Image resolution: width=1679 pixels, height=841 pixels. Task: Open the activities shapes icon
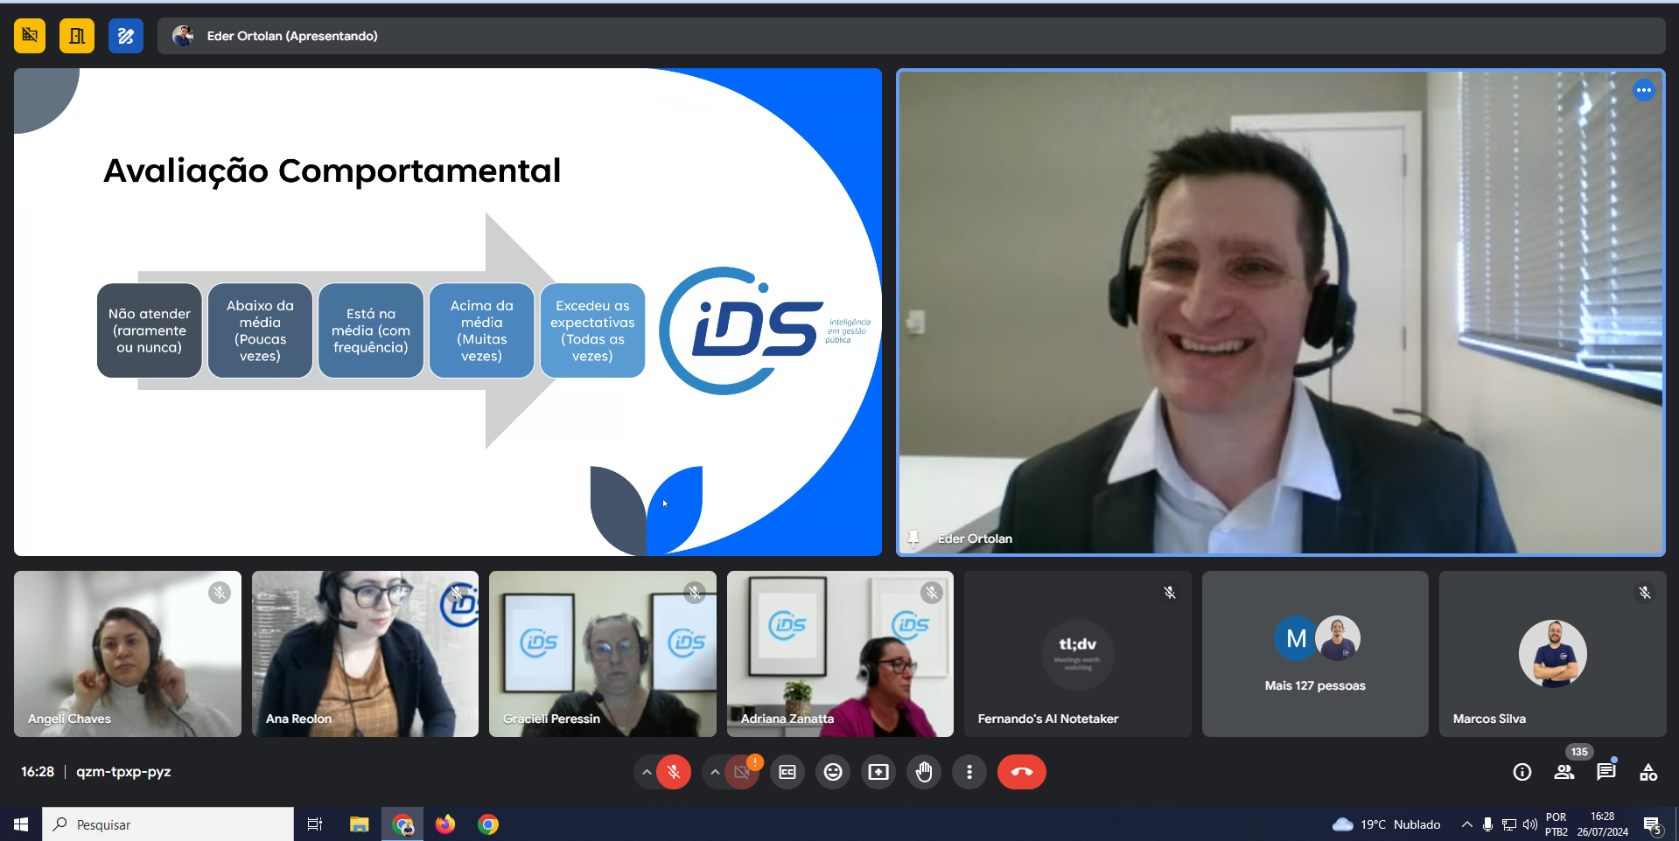pyautogui.click(x=1648, y=772)
